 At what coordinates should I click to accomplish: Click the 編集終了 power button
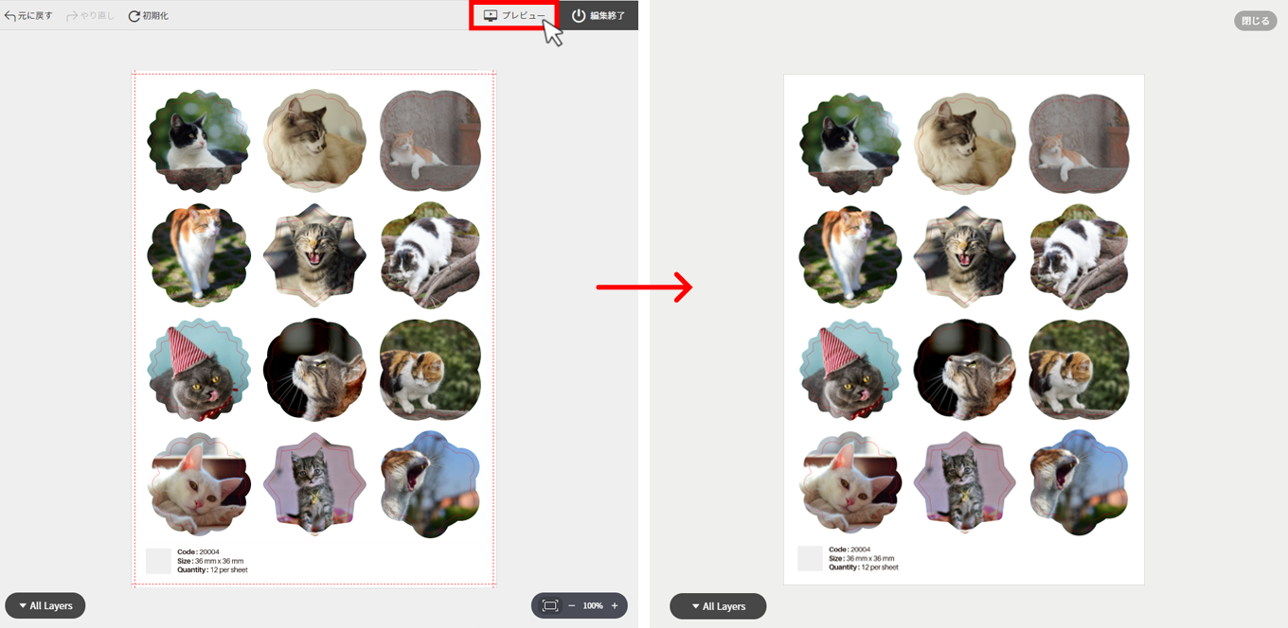click(599, 15)
